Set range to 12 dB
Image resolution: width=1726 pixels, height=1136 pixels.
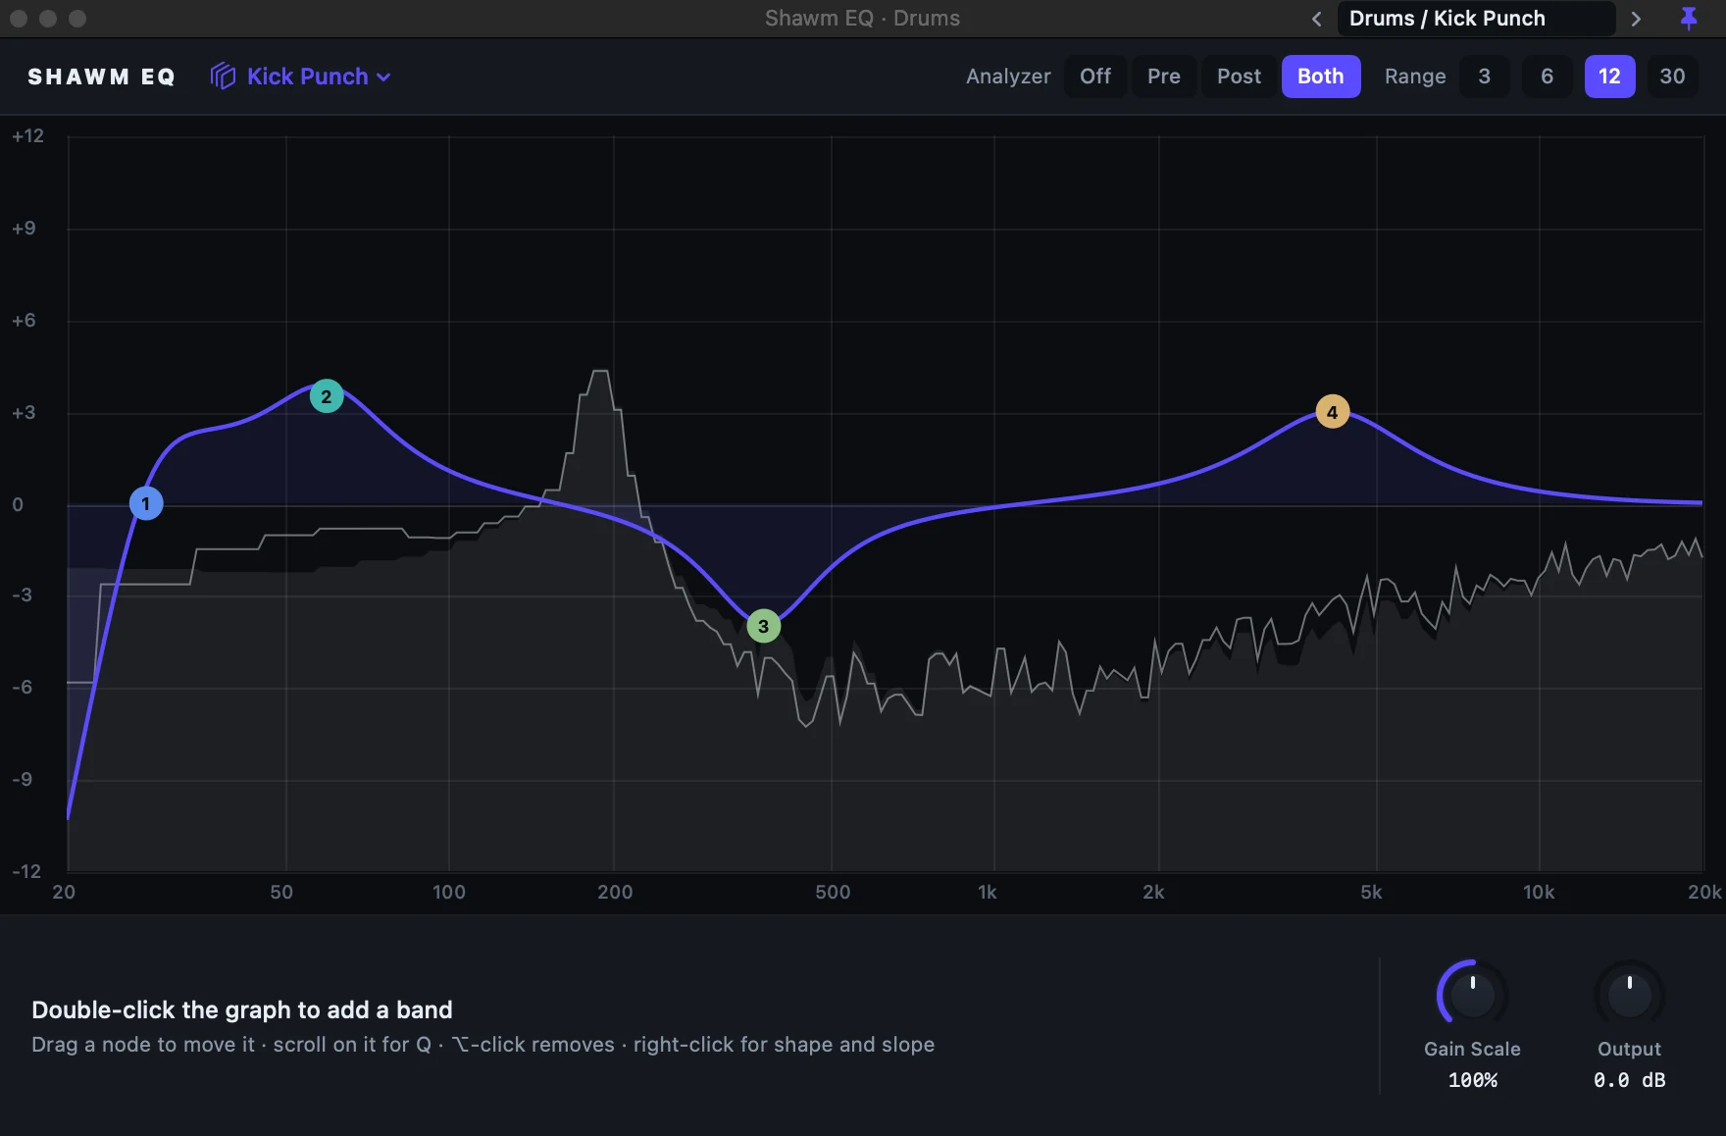click(x=1610, y=77)
